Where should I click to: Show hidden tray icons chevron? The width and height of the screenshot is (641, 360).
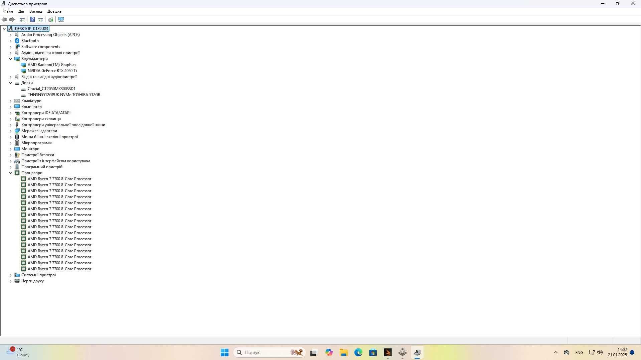click(556, 352)
